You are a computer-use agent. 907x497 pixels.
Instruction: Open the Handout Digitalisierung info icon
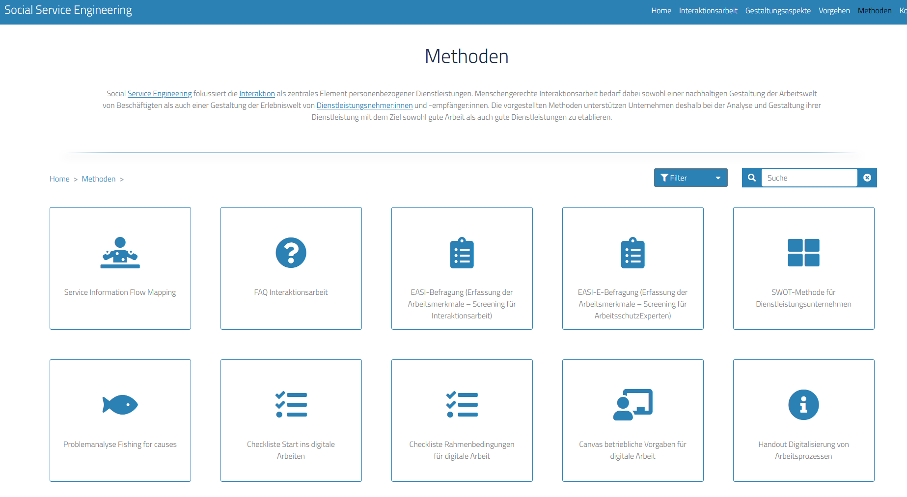[x=803, y=405]
